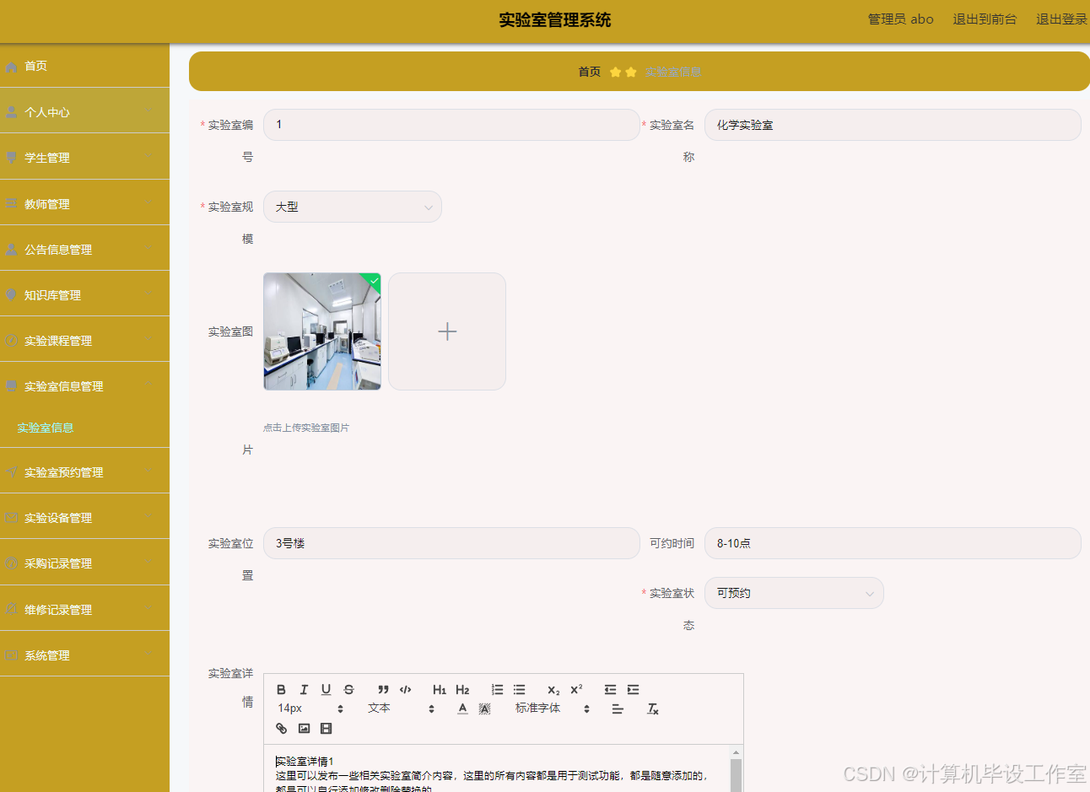Apply H1 heading in the rich text editor

pos(438,689)
